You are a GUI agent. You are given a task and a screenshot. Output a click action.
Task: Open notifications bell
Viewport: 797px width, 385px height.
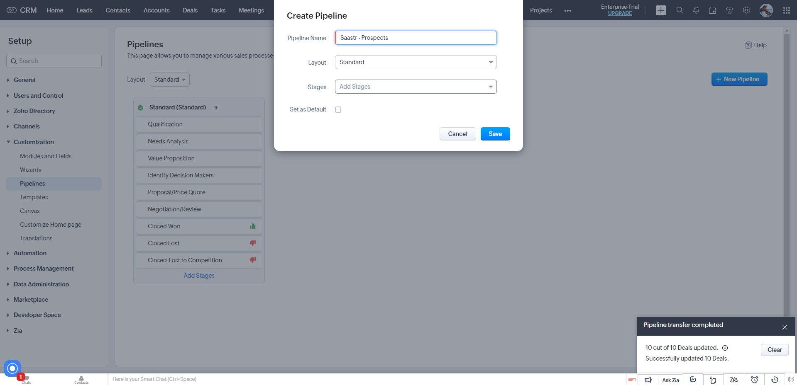(x=696, y=10)
